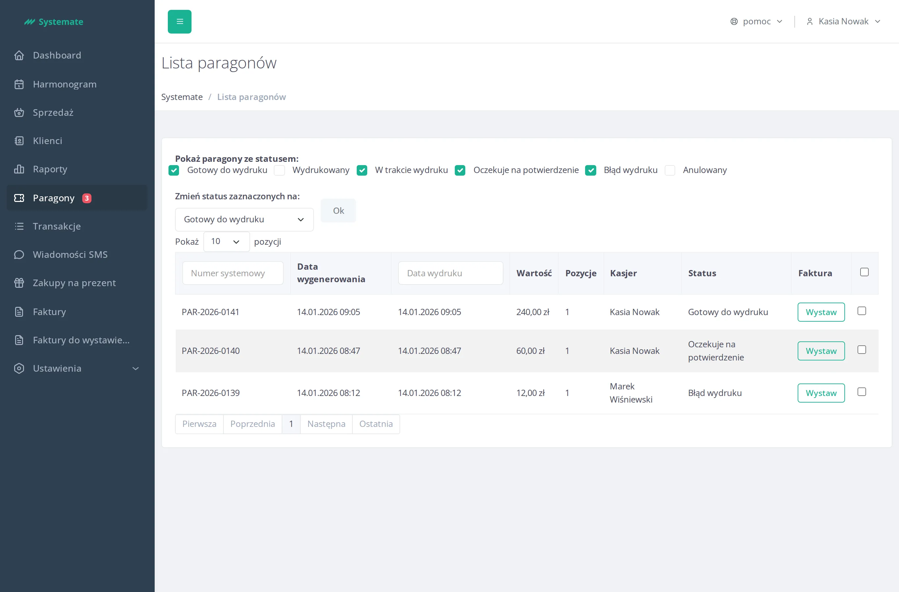The width and height of the screenshot is (899, 592).
Task: Click the Ustawienia settings icon
Action: 19,368
